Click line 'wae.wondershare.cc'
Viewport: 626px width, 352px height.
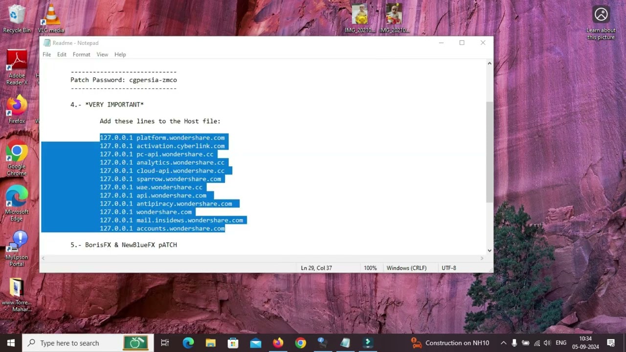(151, 187)
